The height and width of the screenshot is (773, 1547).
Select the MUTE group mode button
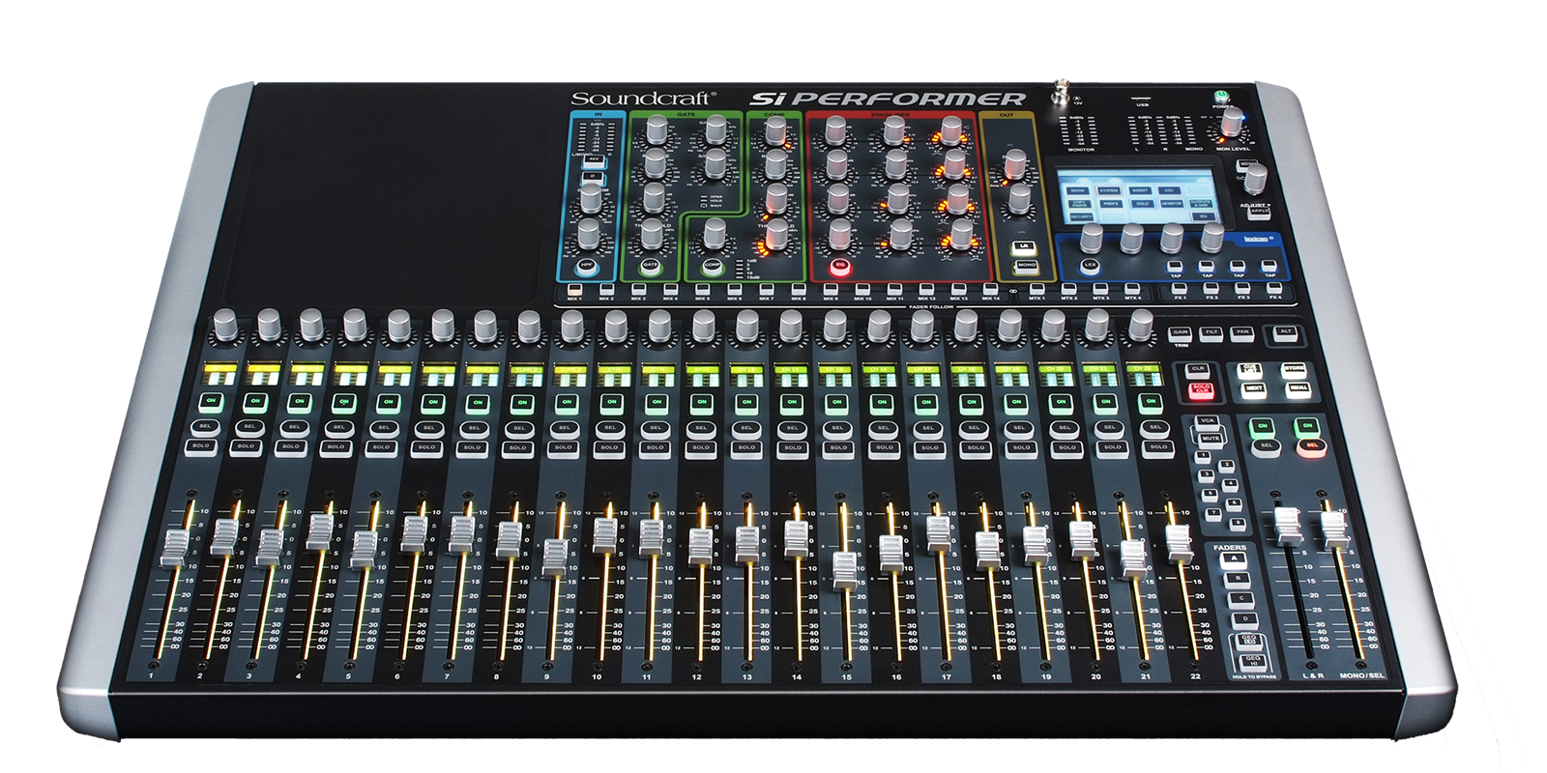1210,441
